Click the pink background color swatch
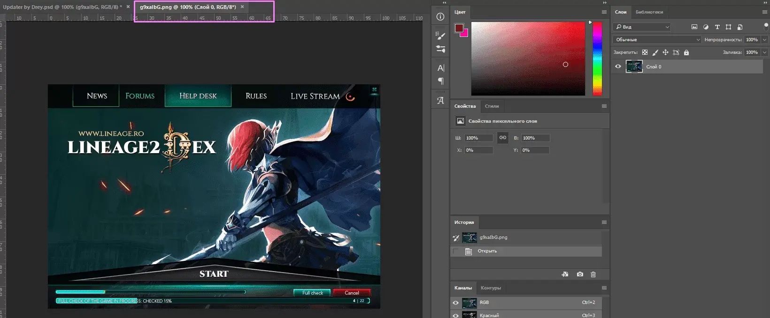The height and width of the screenshot is (318, 770). coord(465,33)
